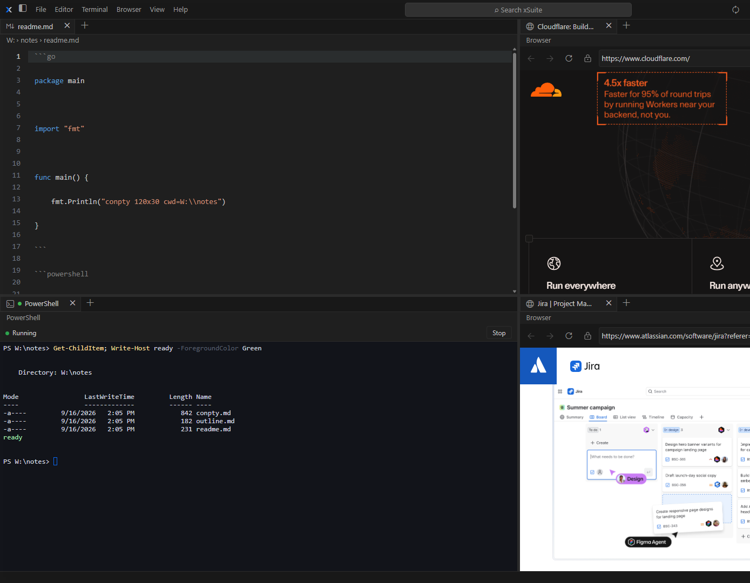Click the Design label pill

pyautogui.click(x=631, y=479)
